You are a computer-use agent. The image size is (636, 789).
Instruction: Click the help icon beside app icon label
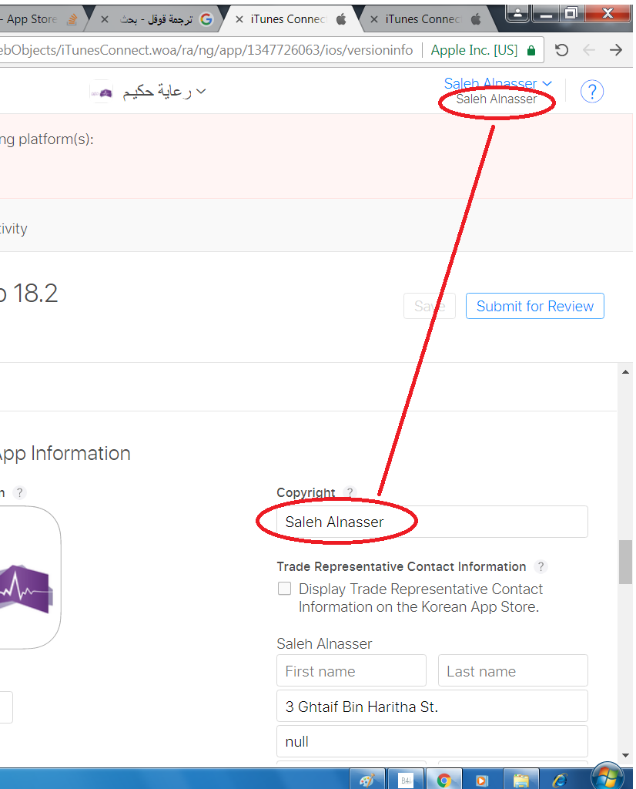(x=19, y=492)
